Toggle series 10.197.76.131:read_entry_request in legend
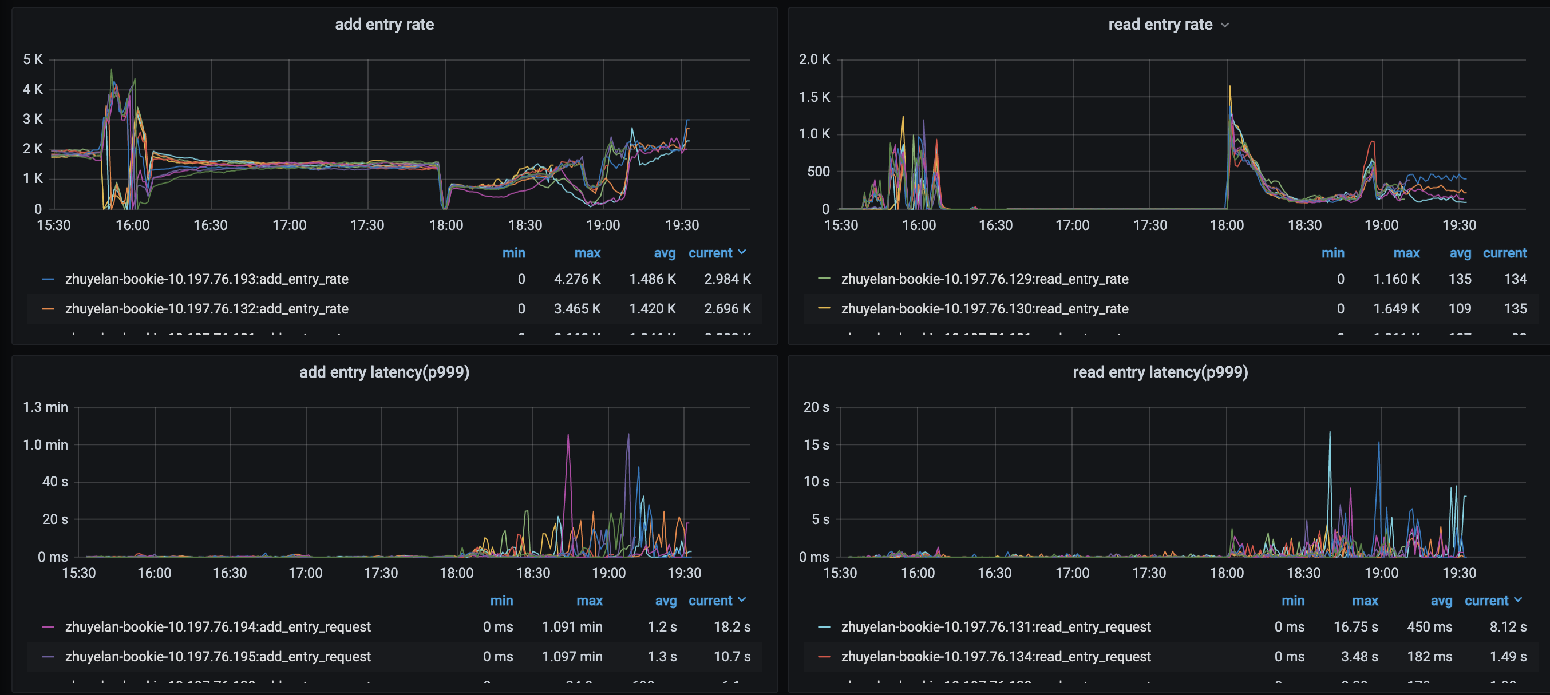The image size is (1550, 695). [995, 626]
